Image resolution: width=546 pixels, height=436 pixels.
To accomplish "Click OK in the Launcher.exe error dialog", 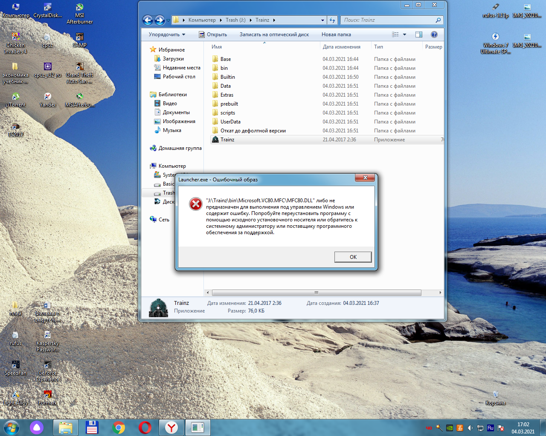I will pos(353,257).
